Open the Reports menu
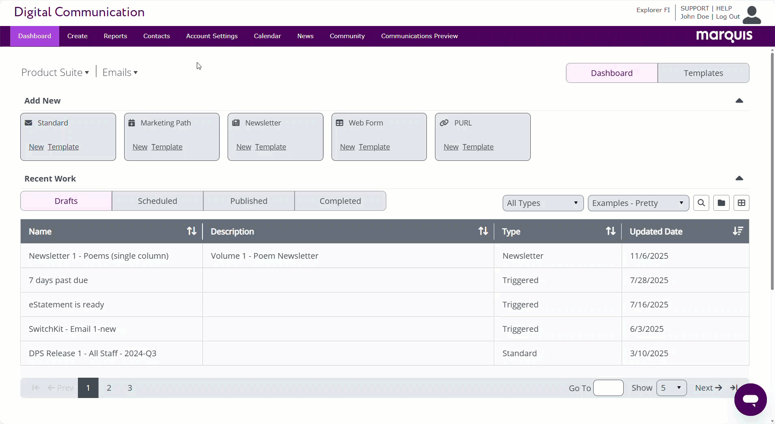 coord(115,36)
